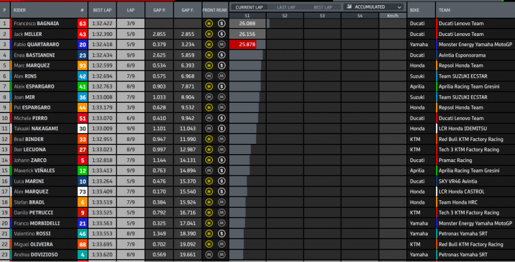This screenshot has height=262, width=515.
Task: Click Marc Marquez's number 93 badge
Action: click(x=82, y=66)
